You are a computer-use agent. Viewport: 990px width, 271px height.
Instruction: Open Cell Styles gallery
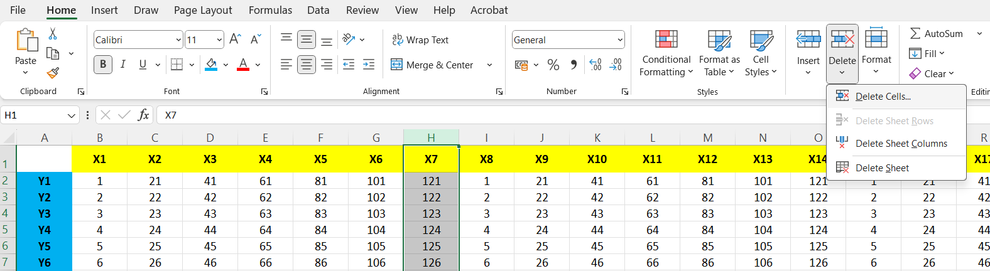click(761, 53)
